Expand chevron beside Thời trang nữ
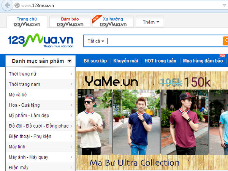Viewport: 228px width, 171px height. coord(71,74)
